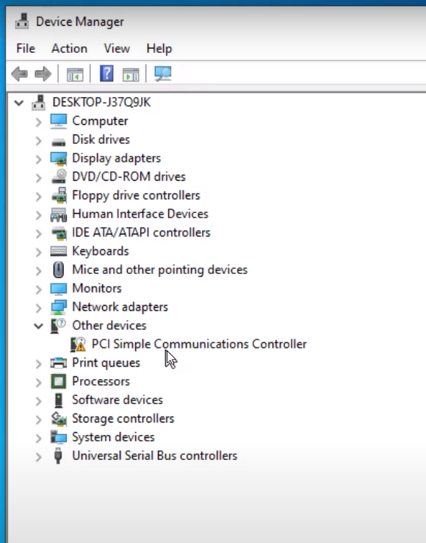Expand Universal Serial Bus controllers category
Viewport: 426px width, 543px height.
pyautogui.click(x=38, y=457)
